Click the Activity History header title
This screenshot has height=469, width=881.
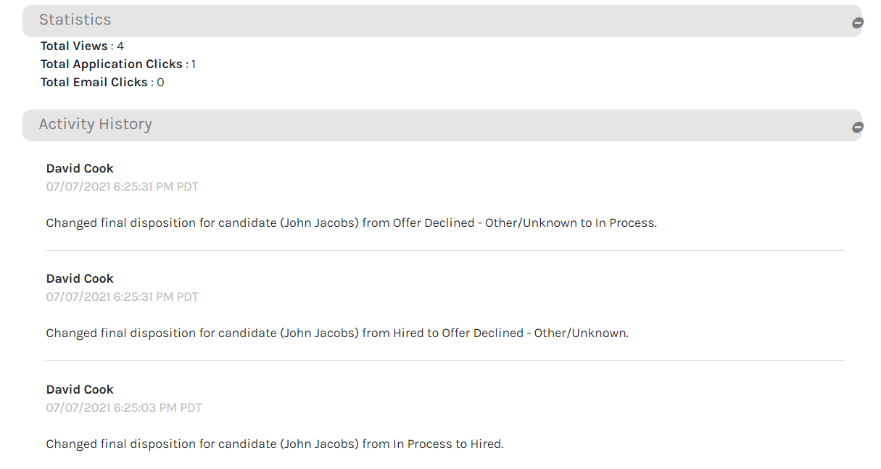pos(95,125)
